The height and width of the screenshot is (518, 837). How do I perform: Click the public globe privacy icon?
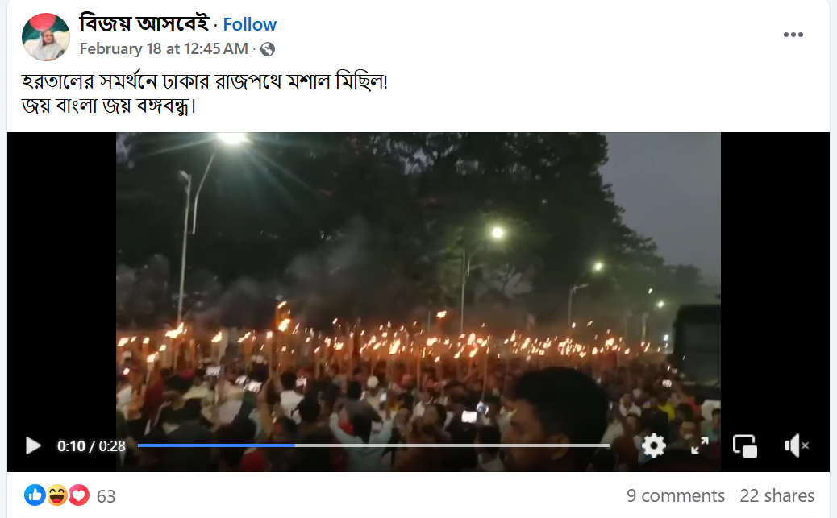268,49
